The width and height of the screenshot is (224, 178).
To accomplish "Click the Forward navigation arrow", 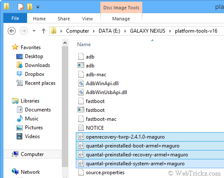I will click(24, 31).
